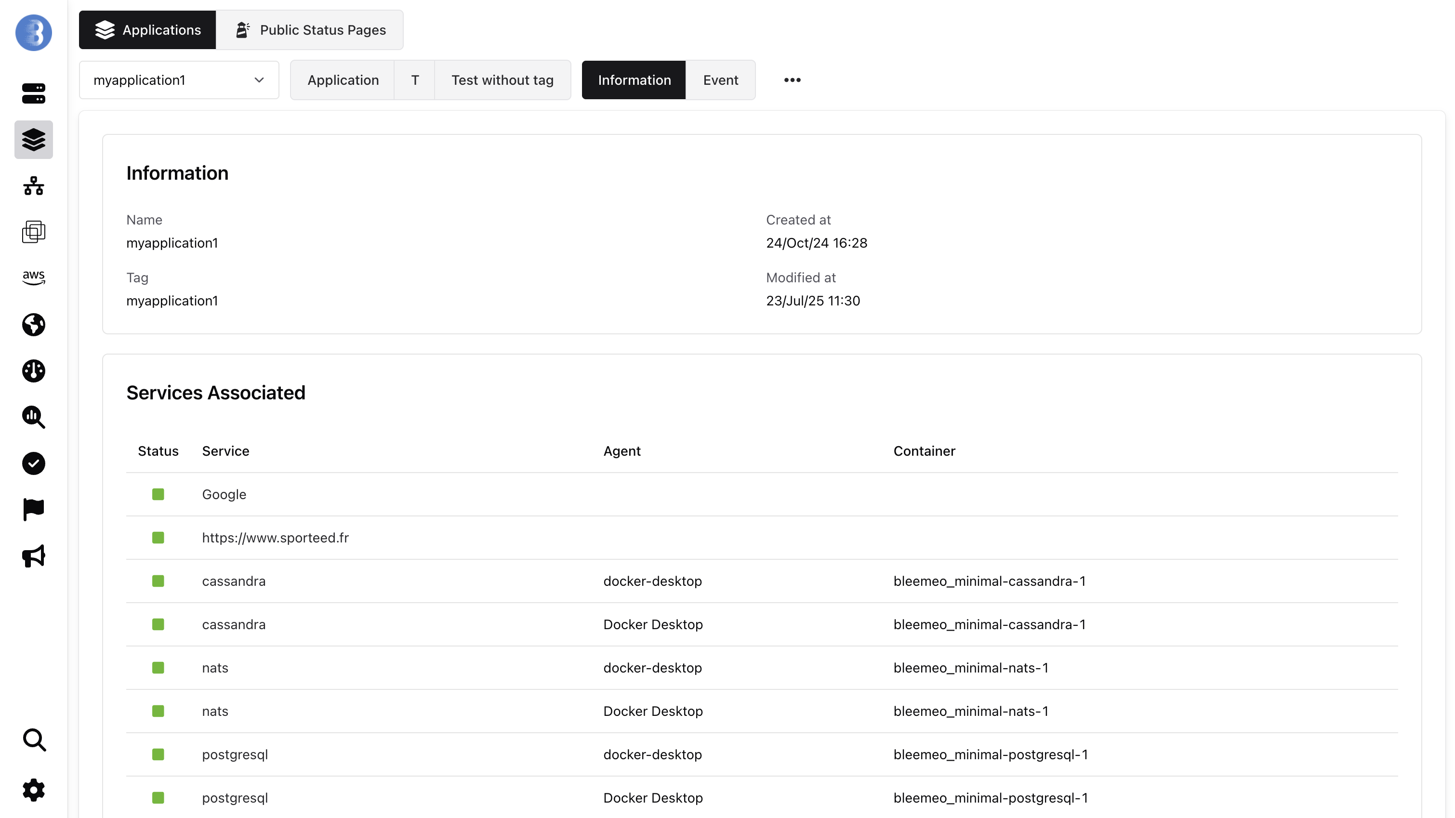Open the servers icon in sidebar
The image size is (1455, 818).
point(33,93)
